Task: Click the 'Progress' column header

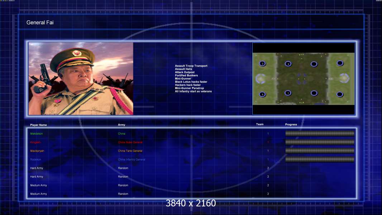Action: click(291, 124)
